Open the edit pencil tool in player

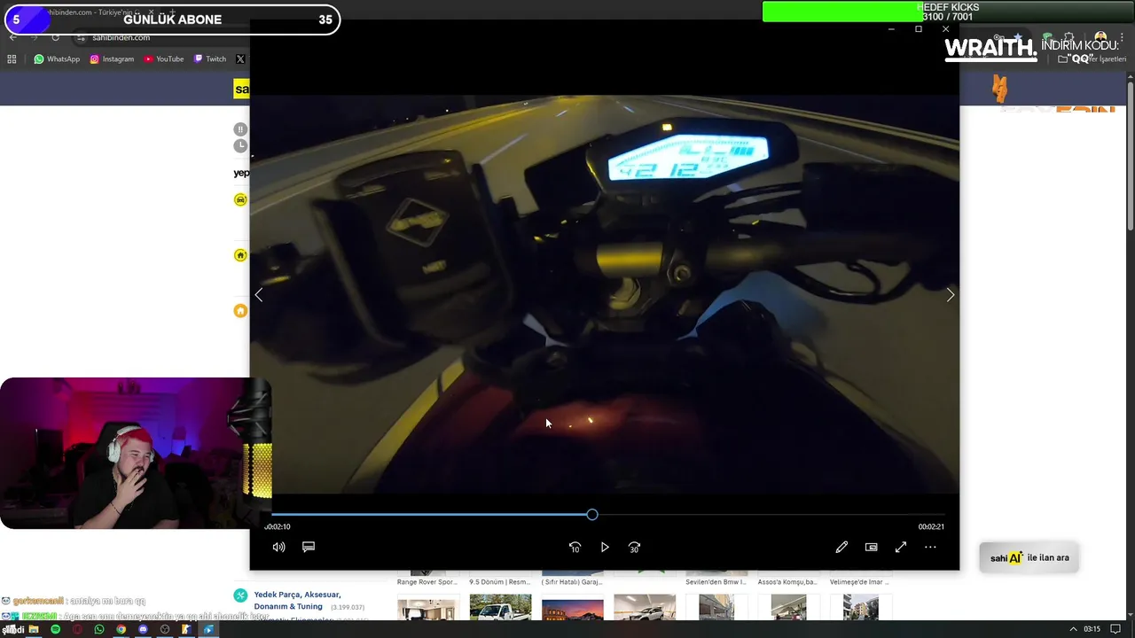(x=841, y=548)
